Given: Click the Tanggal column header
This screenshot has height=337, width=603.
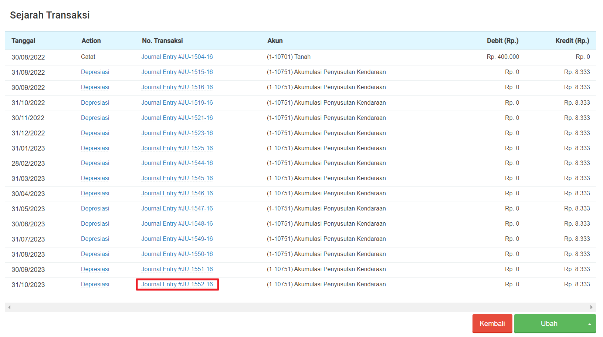Looking at the screenshot, I should tap(23, 41).
